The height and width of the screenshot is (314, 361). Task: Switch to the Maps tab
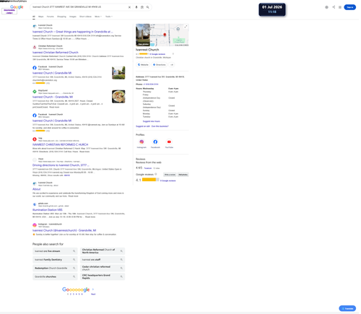click(41, 17)
